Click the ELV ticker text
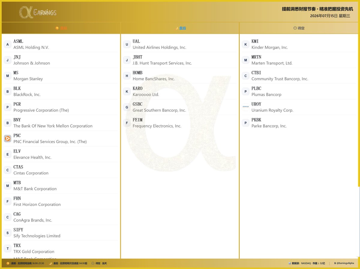The width and height of the screenshot is (360, 269). pyautogui.click(x=17, y=151)
